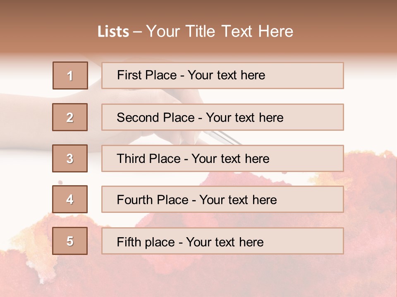Select the number 1 box
397x297 pixels.
[x=70, y=75]
